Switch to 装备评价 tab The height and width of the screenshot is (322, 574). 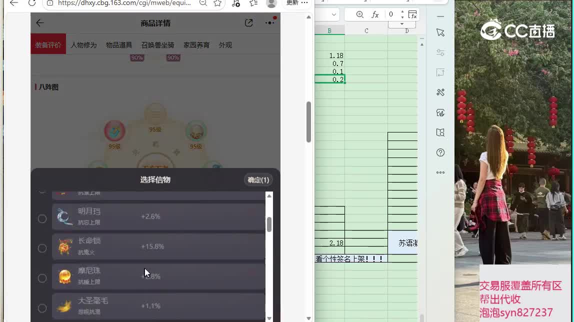pos(48,44)
